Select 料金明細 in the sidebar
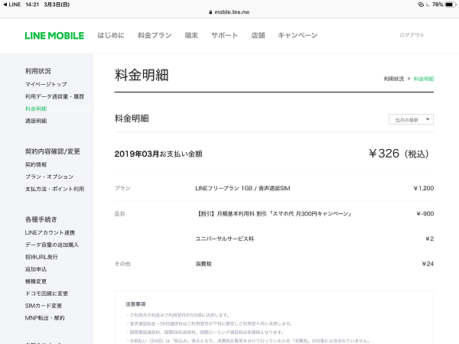Image resolution: width=459 pixels, height=344 pixels. point(36,109)
